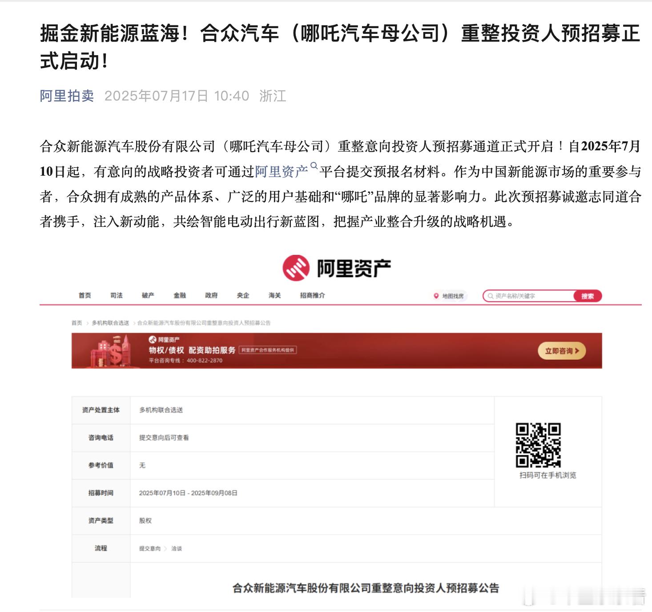
Task: Click the 资产类型 row label
Action: [101, 520]
